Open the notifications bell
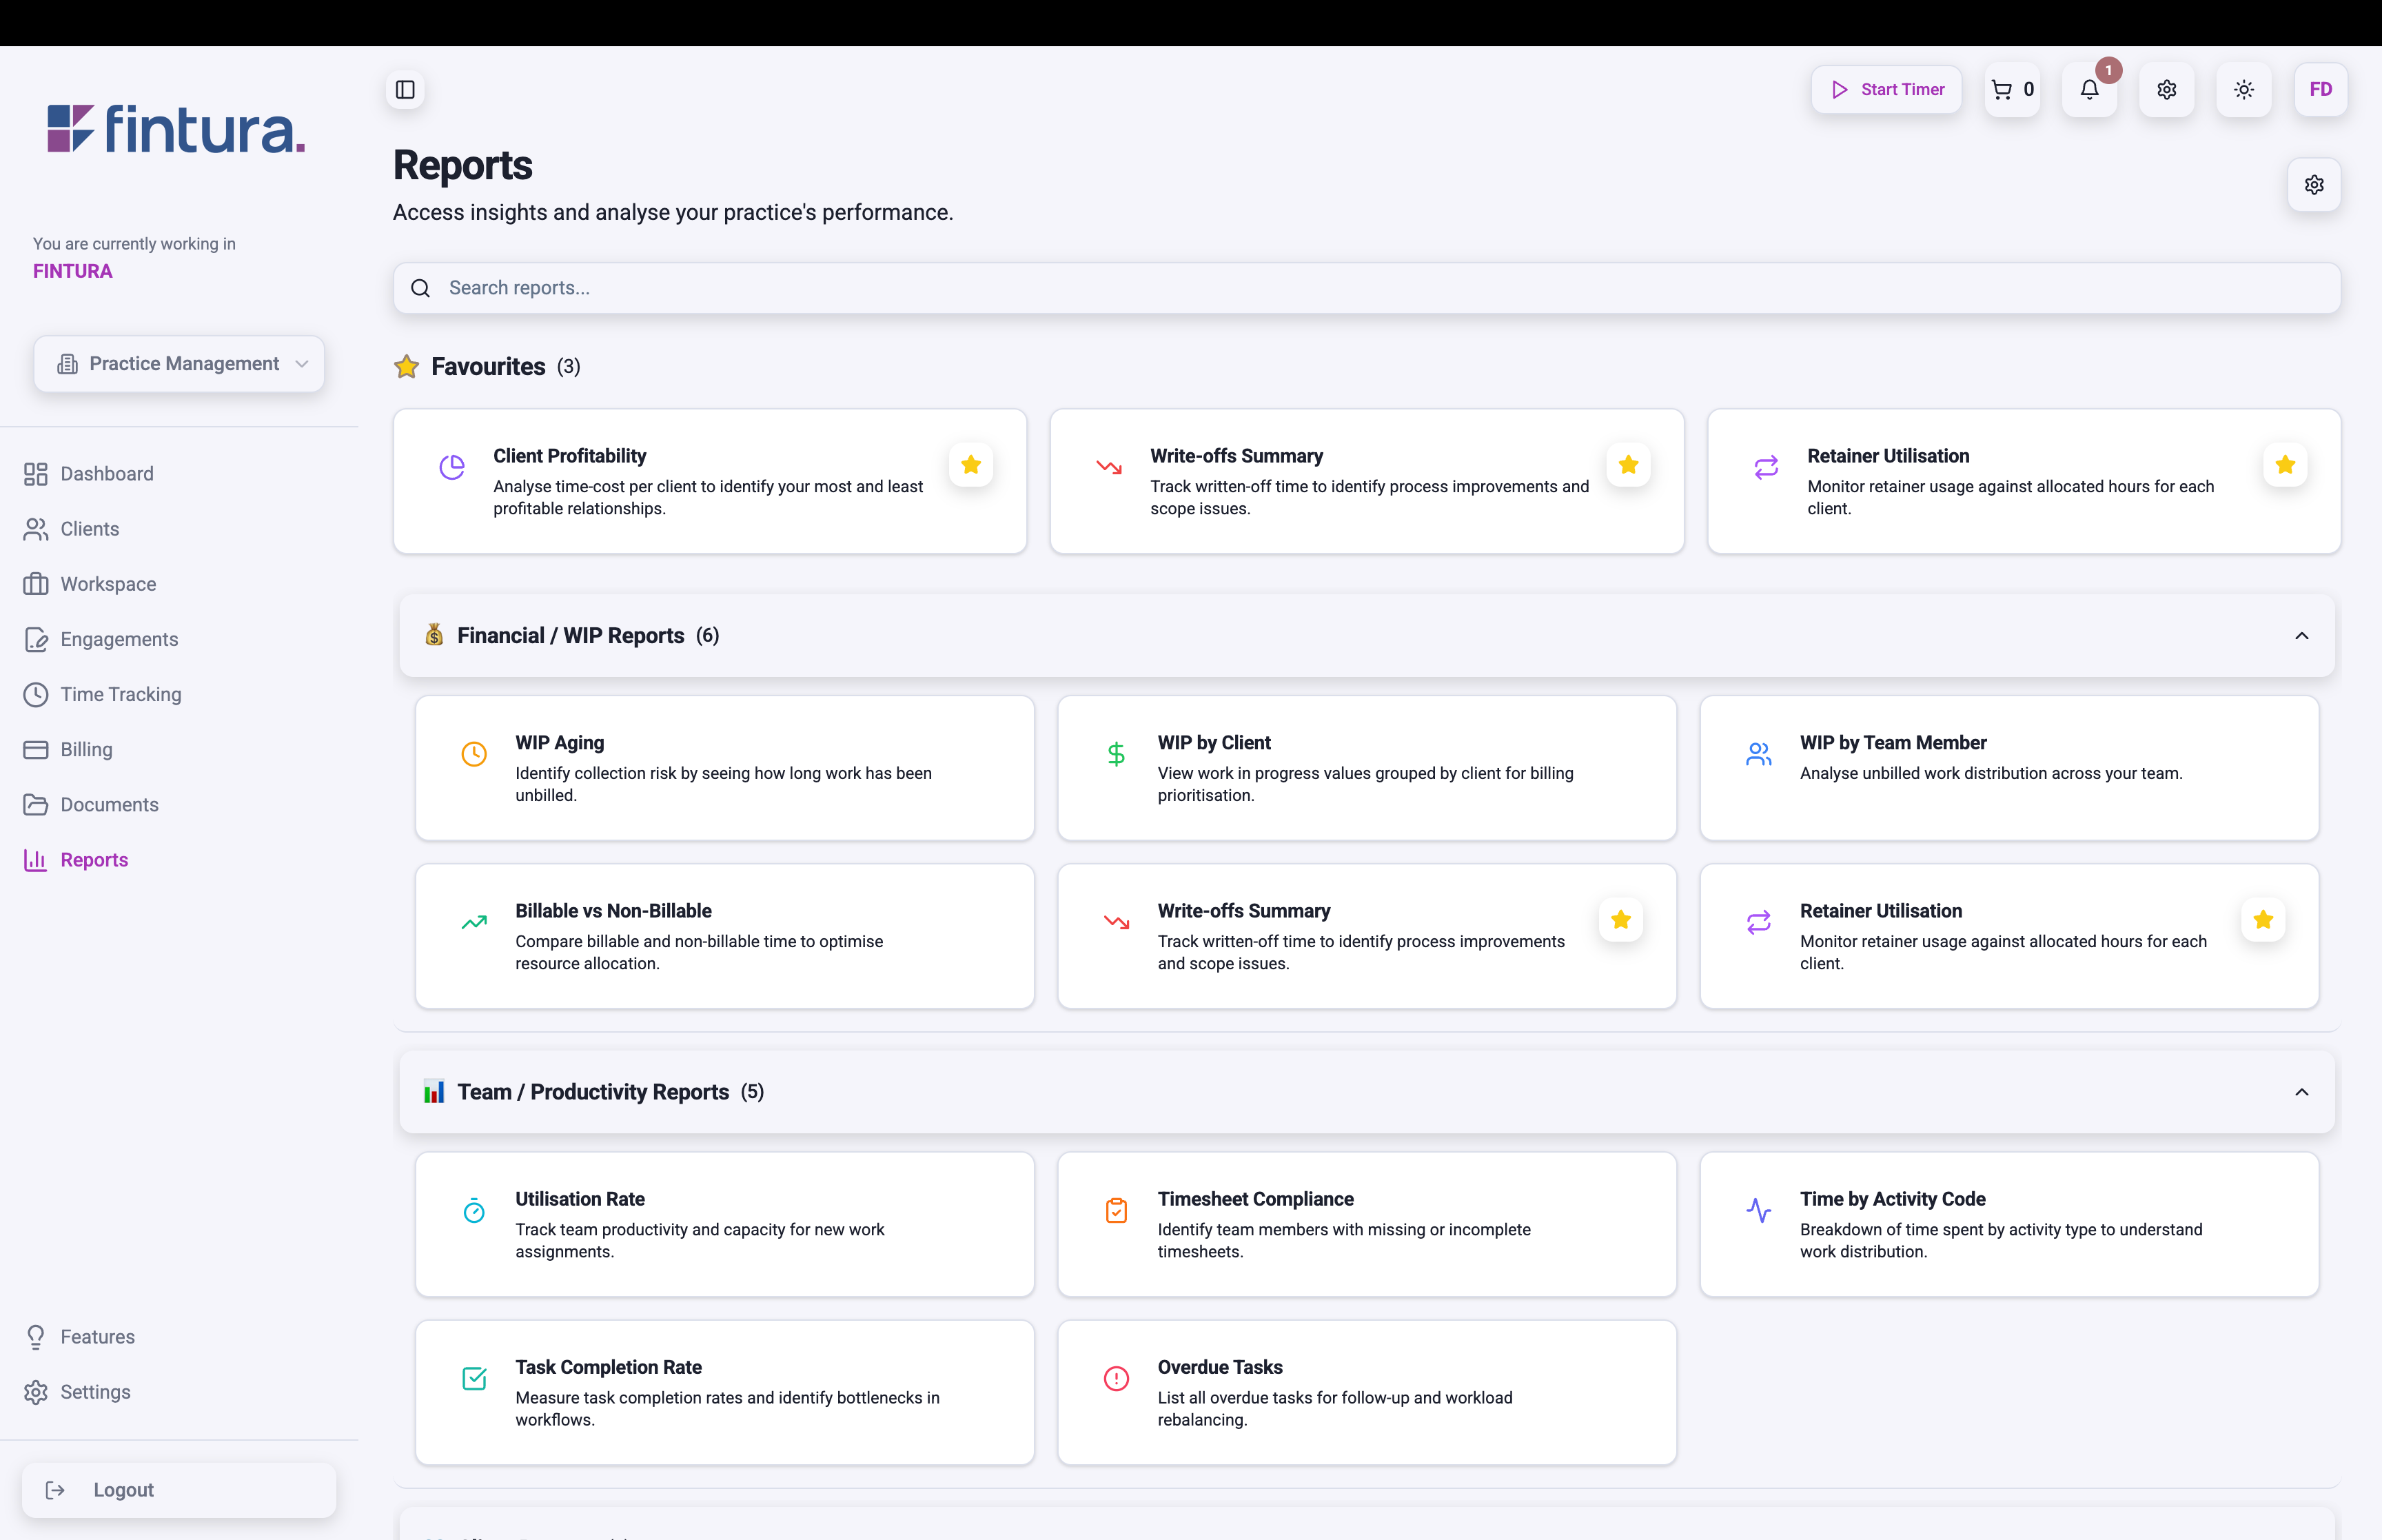This screenshot has height=1540, width=2382. (x=2089, y=90)
